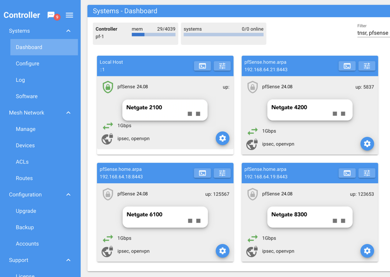Select the Dashboard sidebar entry

coord(29,47)
